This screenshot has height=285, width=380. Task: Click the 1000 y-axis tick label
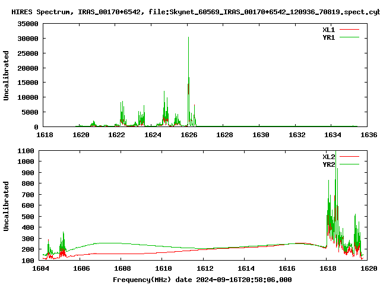point(26,161)
